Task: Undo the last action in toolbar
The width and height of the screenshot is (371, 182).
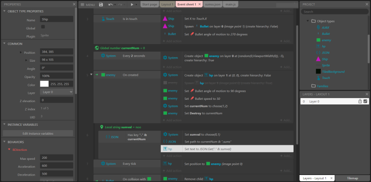Action: (110, 5)
